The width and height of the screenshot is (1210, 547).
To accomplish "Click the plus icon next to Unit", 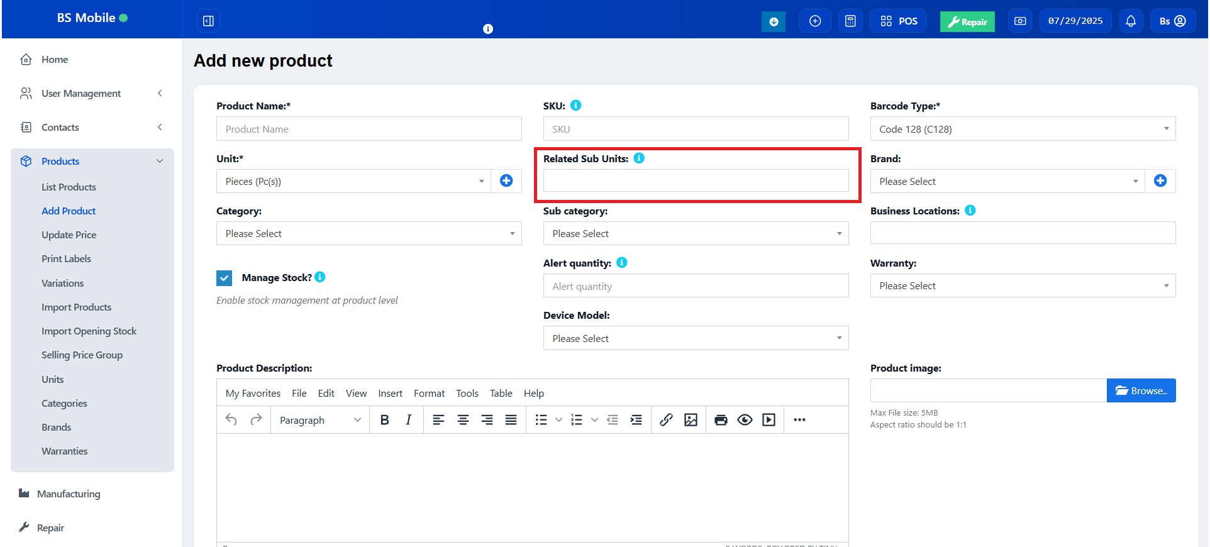I will (506, 181).
